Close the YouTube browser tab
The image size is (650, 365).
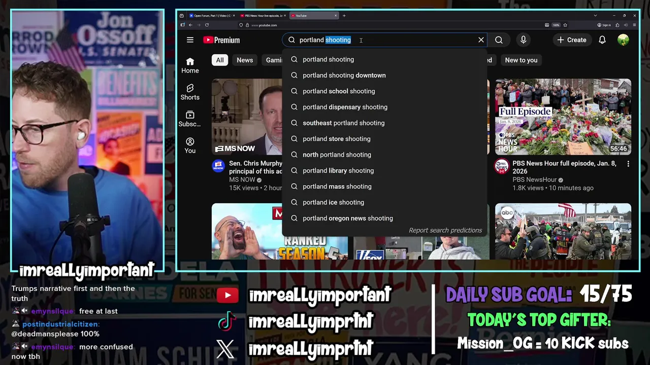[x=336, y=16]
